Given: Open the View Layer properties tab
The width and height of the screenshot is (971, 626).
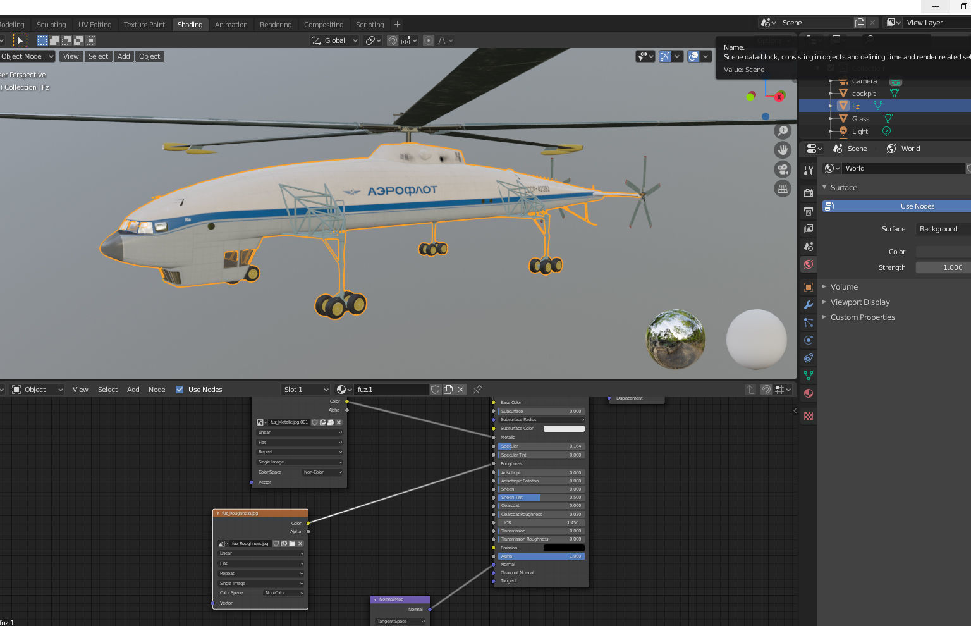Looking at the screenshot, I should tap(808, 228).
